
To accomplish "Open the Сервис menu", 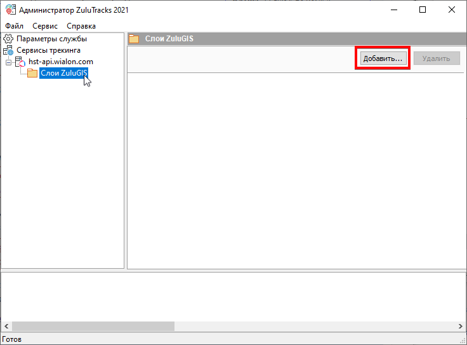I will [44, 26].
